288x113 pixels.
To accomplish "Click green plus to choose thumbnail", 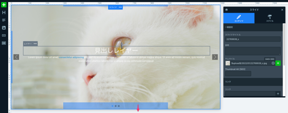I will click(x=278, y=63).
